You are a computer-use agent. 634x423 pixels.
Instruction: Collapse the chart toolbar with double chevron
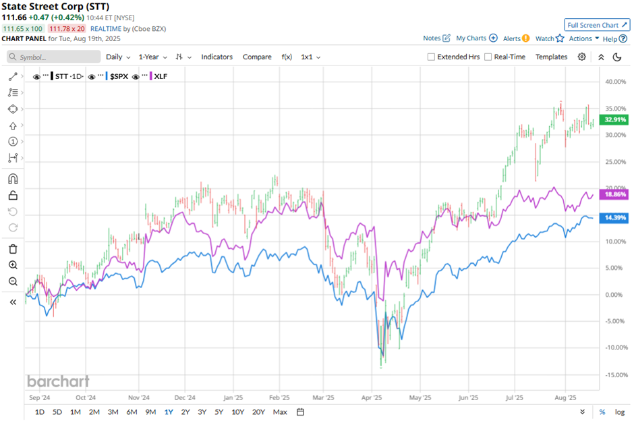(601, 57)
